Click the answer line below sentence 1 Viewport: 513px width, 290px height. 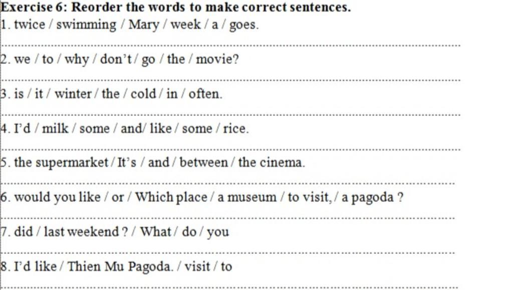click(x=230, y=45)
